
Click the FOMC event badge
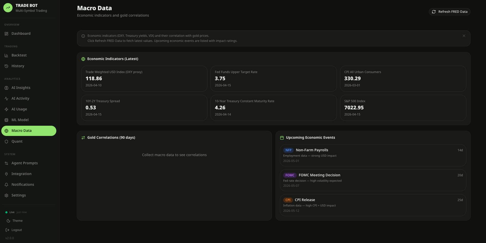pyautogui.click(x=290, y=175)
